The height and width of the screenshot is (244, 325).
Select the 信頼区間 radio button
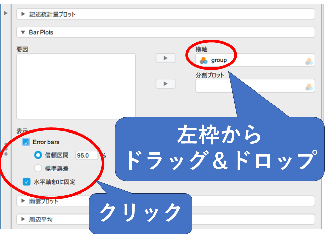38,155
